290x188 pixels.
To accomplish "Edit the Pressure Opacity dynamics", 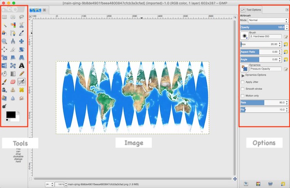I will click(x=286, y=69).
